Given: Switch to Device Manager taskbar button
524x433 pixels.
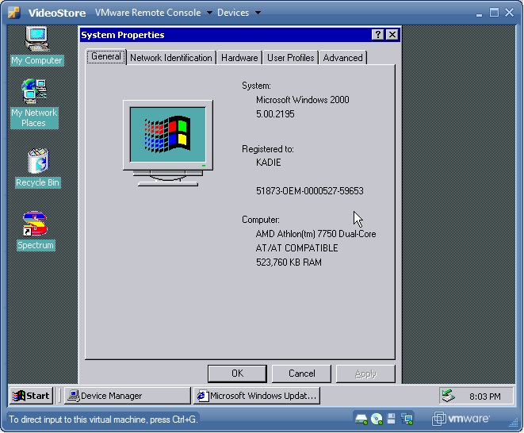Looking at the screenshot, I should tap(128, 396).
